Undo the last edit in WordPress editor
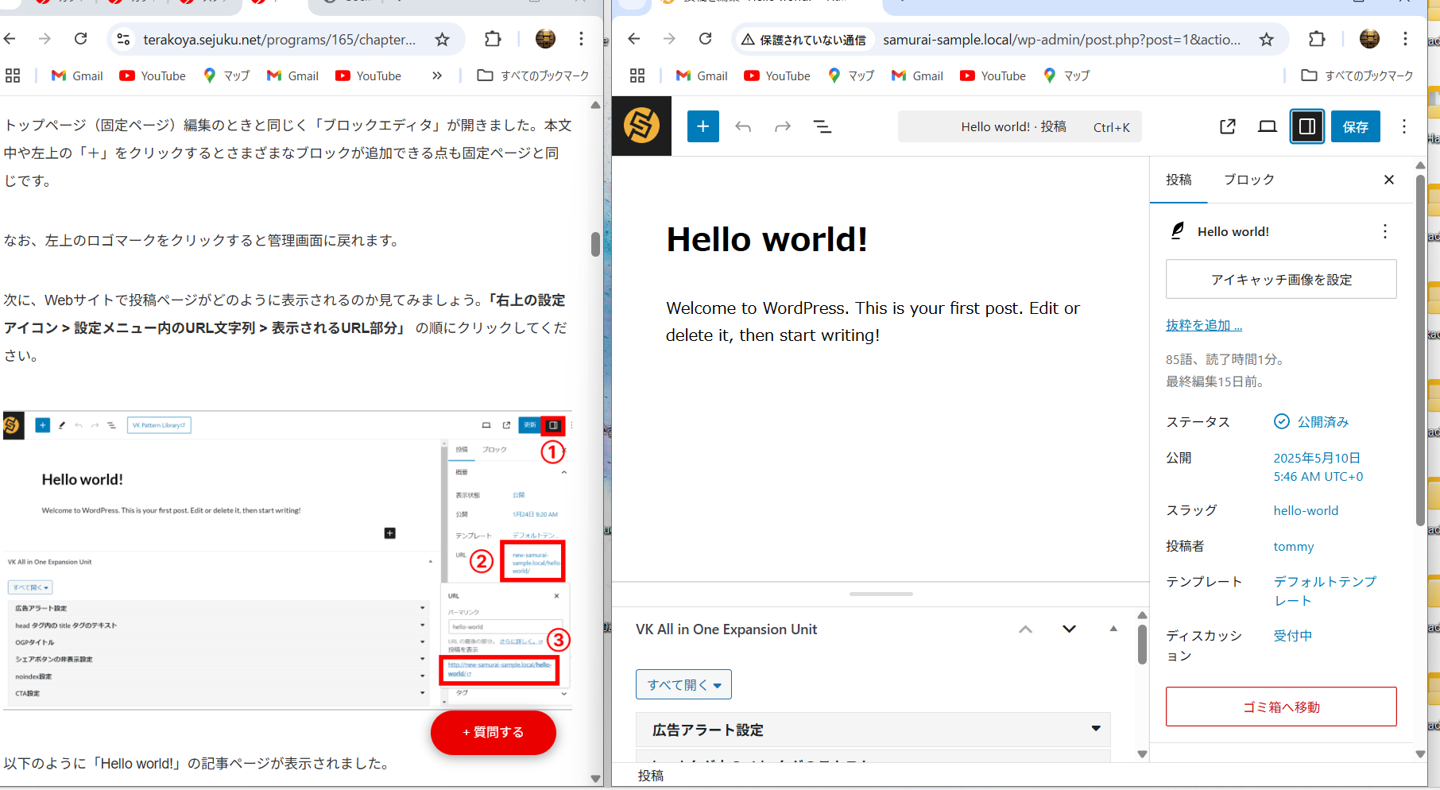Viewport: 1440px width, 790px height. tap(743, 126)
